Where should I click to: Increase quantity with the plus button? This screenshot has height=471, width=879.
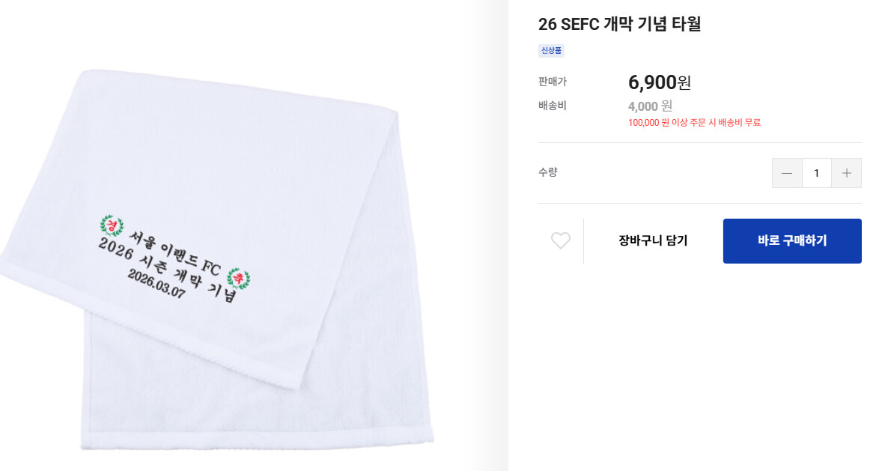(846, 173)
